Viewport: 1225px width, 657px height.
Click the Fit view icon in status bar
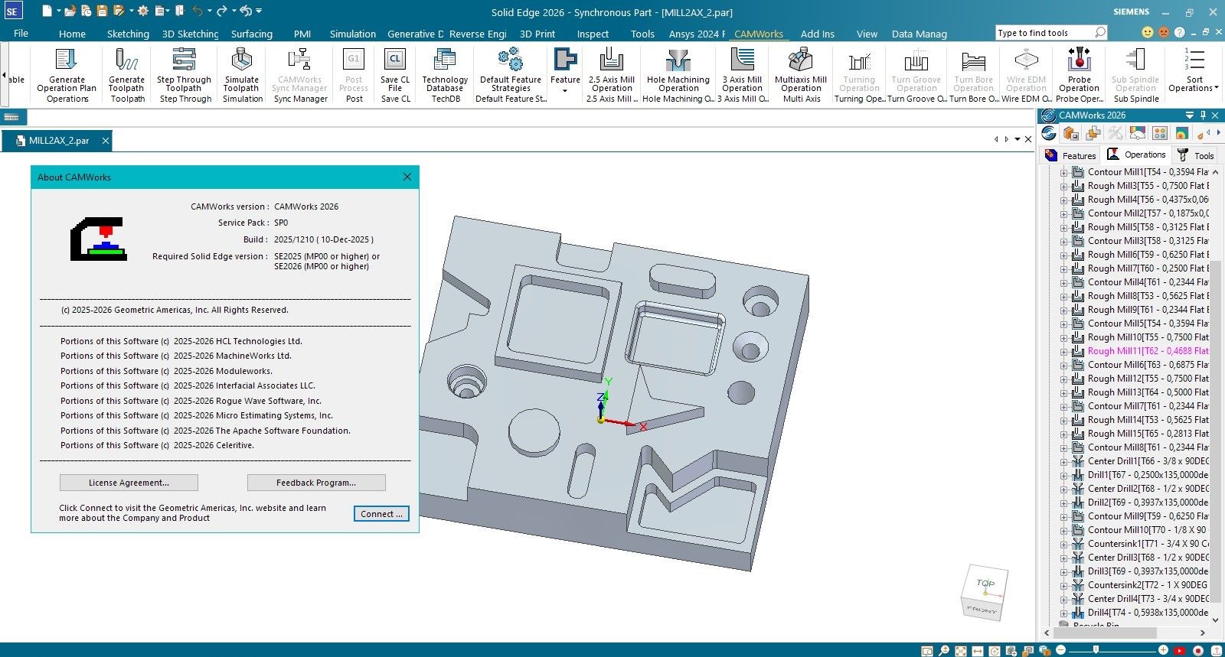click(960, 651)
